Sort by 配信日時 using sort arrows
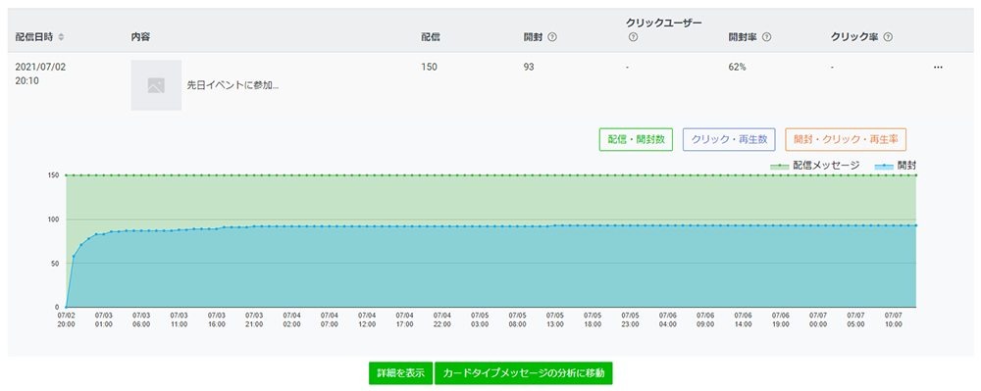 pos(61,37)
